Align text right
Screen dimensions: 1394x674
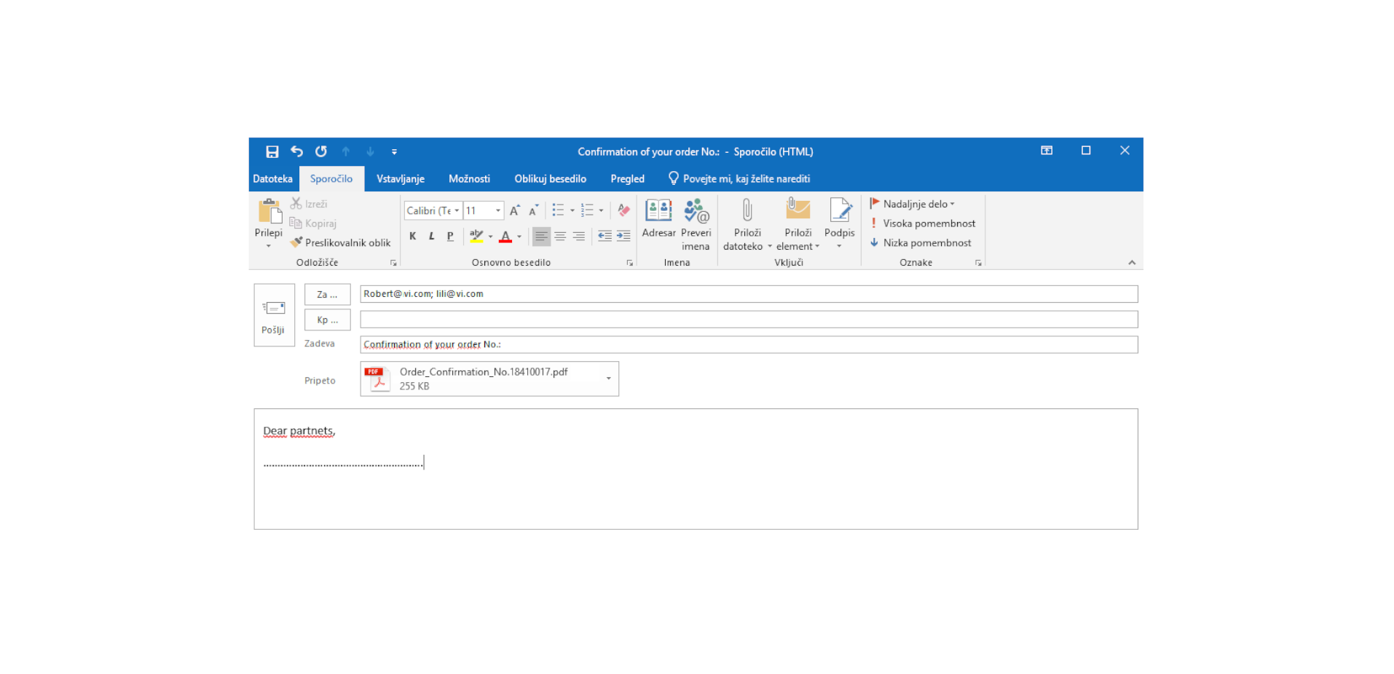coord(579,236)
